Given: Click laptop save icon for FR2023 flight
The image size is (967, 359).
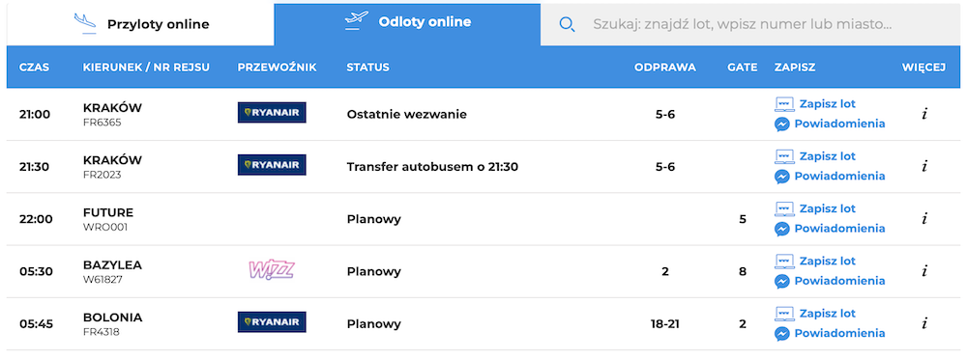Looking at the screenshot, I should (x=784, y=156).
